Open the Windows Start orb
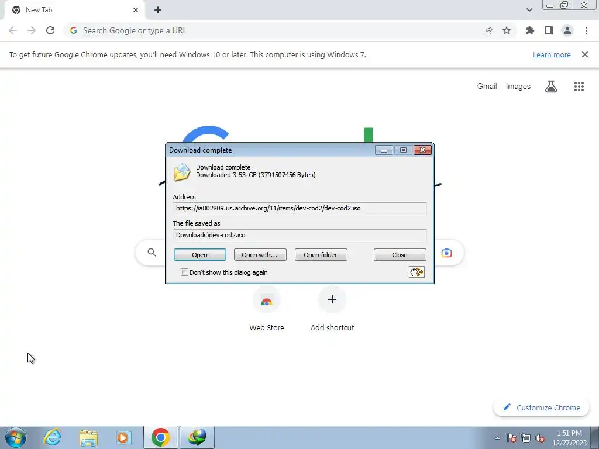This screenshot has height=449, width=599. 16,437
